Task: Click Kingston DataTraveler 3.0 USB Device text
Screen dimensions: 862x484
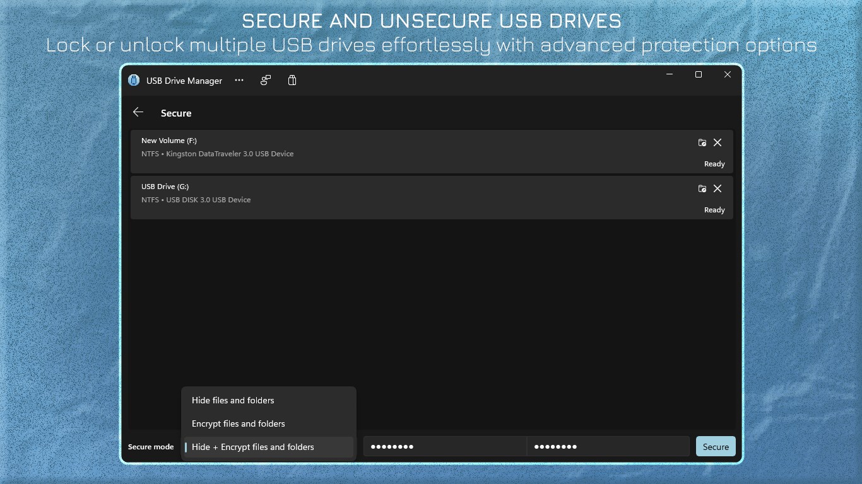Action: (x=230, y=154)
